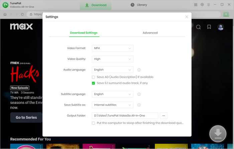Screen dimensions: 234x149
Task: Open the Video Quality dropdown
Action: (x=113, y=59)
